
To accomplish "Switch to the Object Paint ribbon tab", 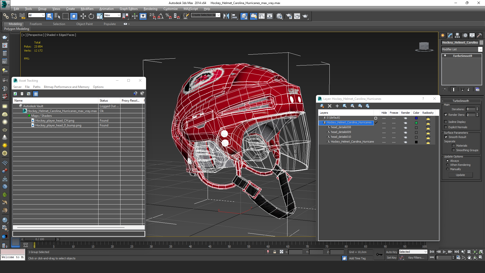I will [x=84, y=24].
